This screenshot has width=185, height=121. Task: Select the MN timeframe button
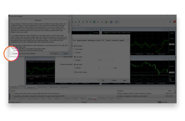[78, 25]
